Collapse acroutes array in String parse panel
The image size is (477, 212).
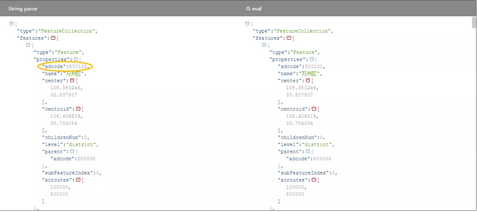pyautogui.click(x=78, y=179)
